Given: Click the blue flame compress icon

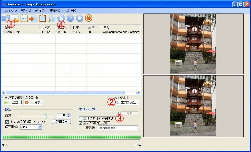Looking at the screenshot, I should tap(61, 18).
